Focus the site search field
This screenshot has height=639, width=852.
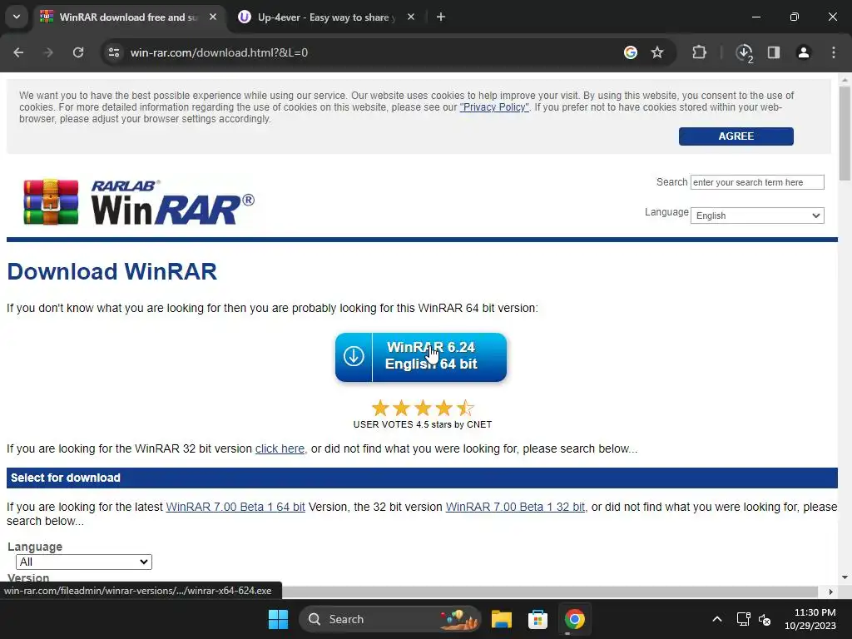coord(757,182)
